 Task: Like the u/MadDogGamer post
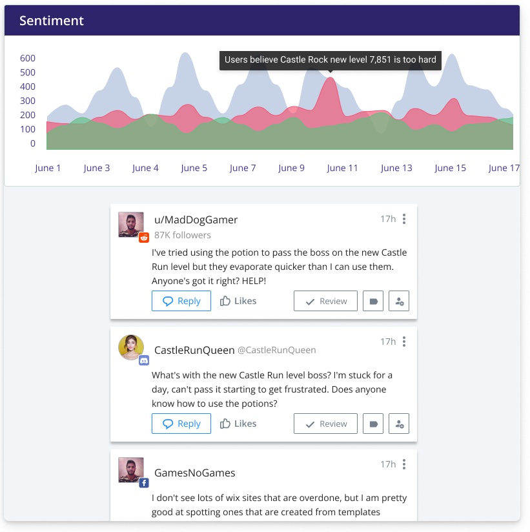point(238,301)
